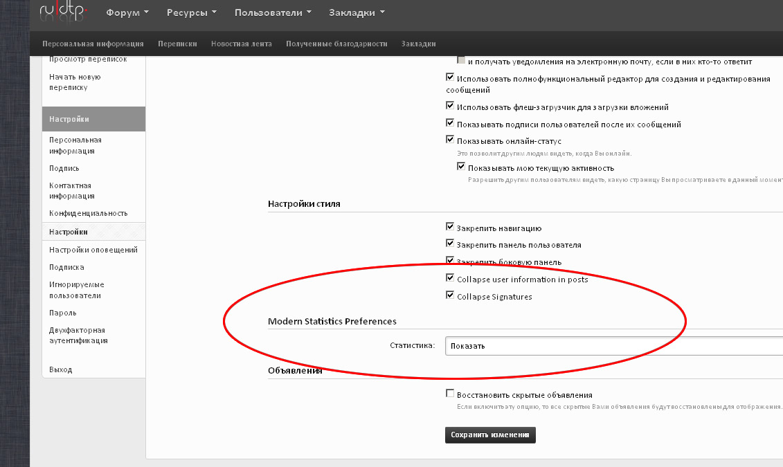Open Контактная информация in the sidebar
783x467 pixels.
72,190
